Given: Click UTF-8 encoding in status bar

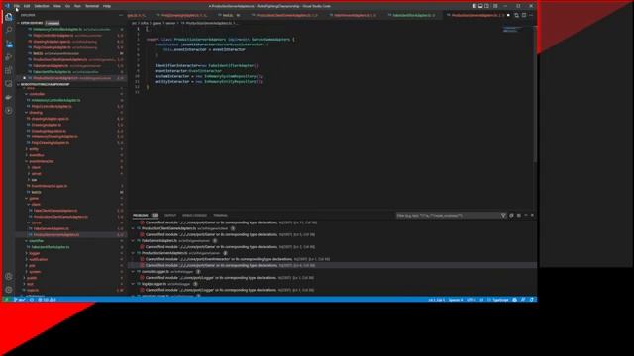Looking at the screenshot, I should click(472, 300).
